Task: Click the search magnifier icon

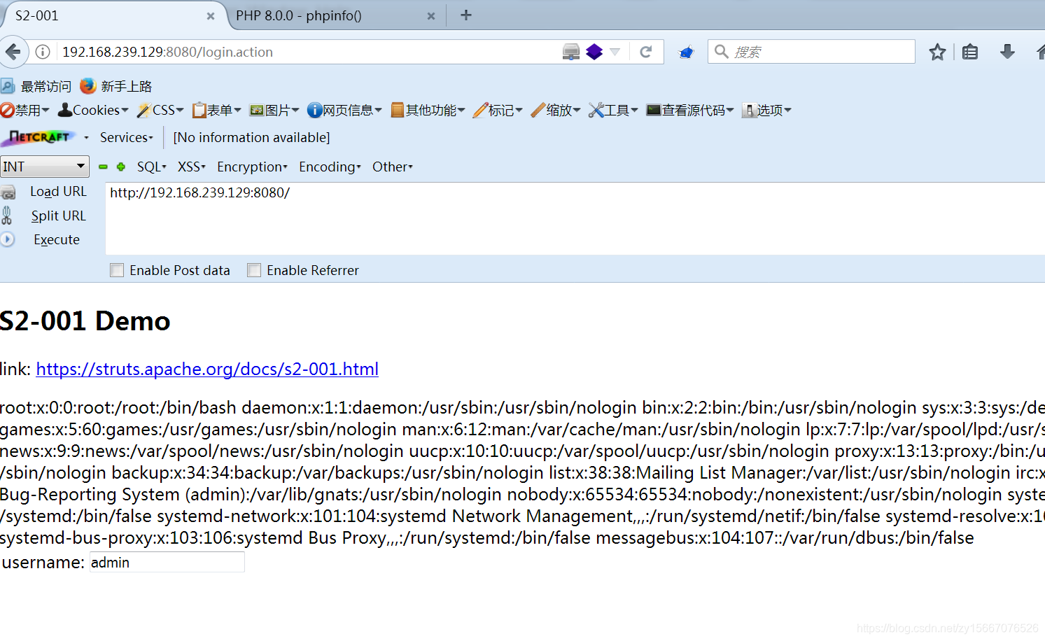Action: point(722,51)
